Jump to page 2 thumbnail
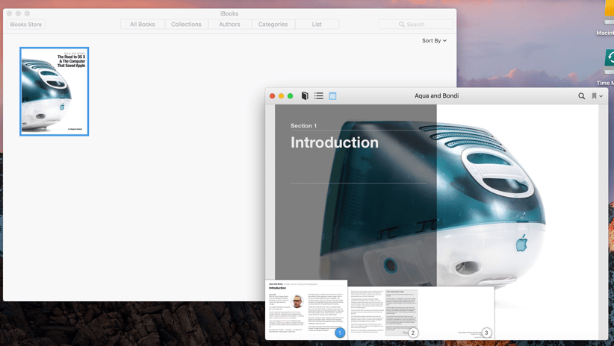 [384, 312]
